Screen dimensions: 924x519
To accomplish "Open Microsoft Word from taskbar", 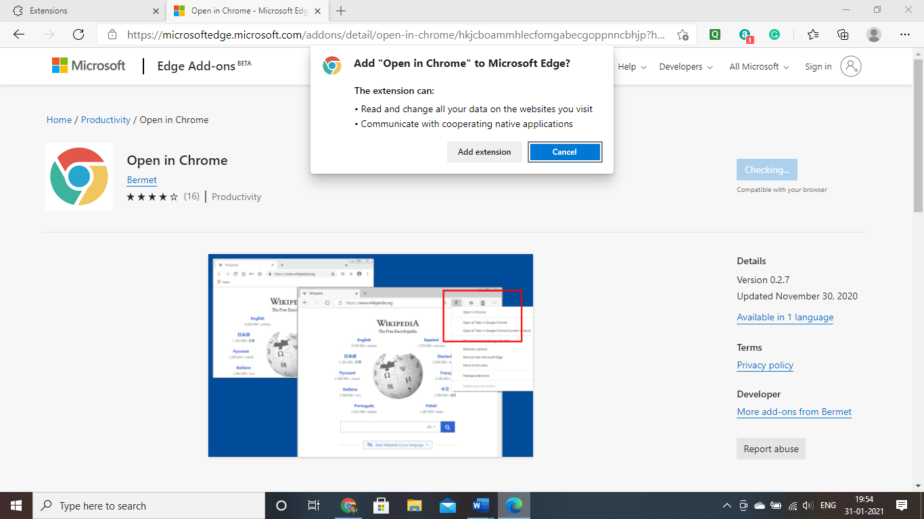I will click(x=481, y=505).
